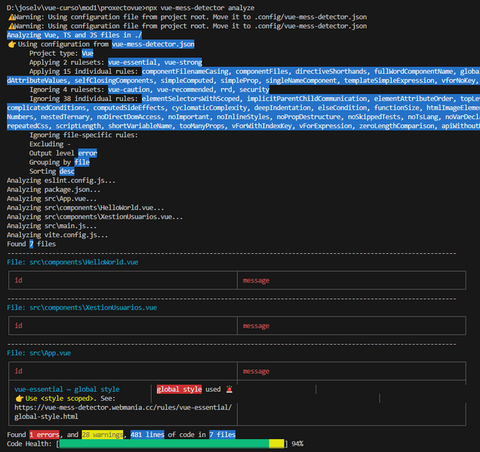
Task: Click the 'File: src\components\XestionUsuarios.vue' heading
Action: [82, 307]
